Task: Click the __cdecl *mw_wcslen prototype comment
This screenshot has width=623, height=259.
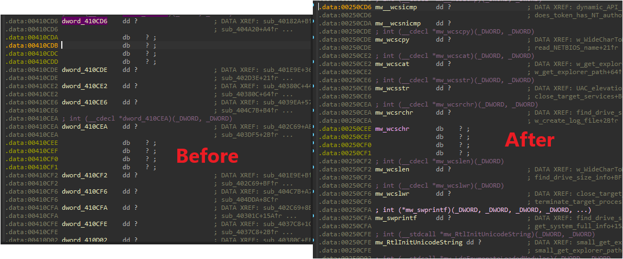Action: click(x=439, y=161)
